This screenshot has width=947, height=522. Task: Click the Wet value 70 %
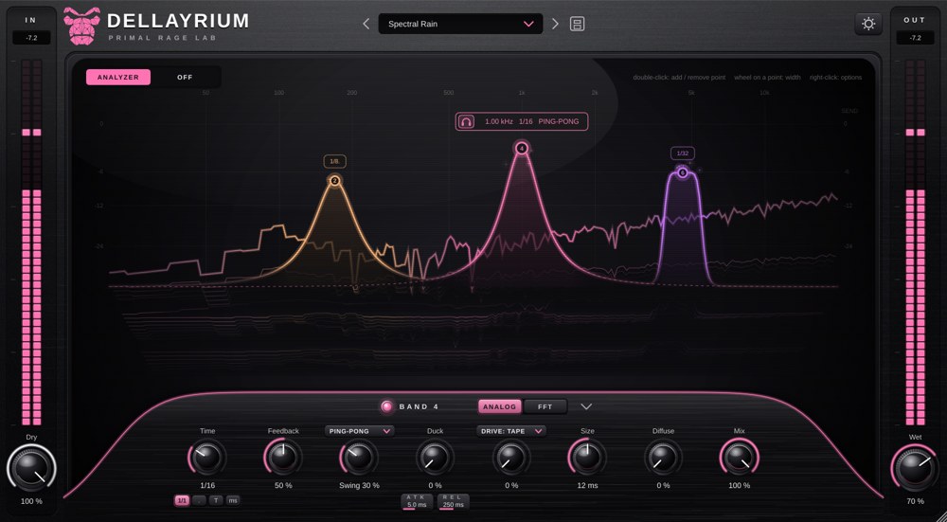pyautogui.click(x=915, y=501)
